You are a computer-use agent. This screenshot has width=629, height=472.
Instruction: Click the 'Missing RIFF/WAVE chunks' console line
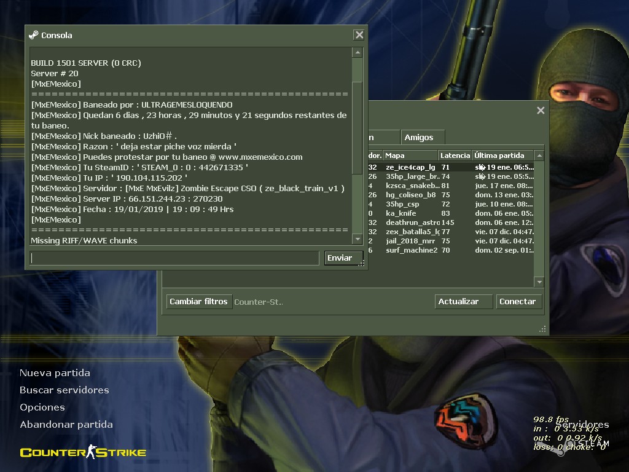(x=84, y=240)
